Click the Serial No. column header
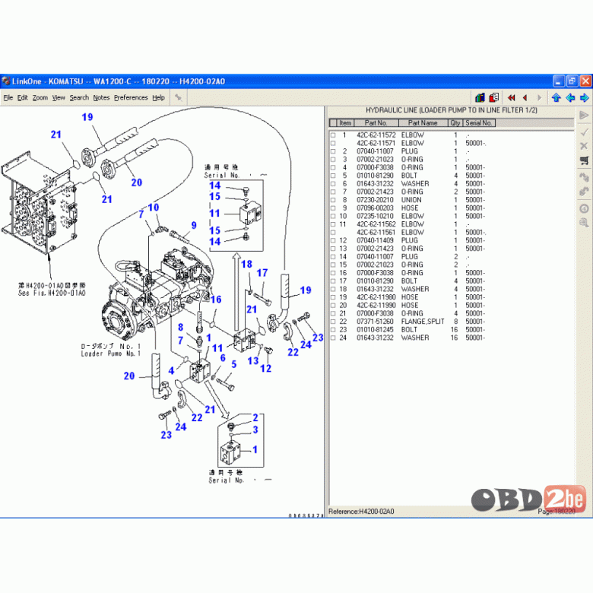This screenshot has width=593, height=593. pos(479,123)
